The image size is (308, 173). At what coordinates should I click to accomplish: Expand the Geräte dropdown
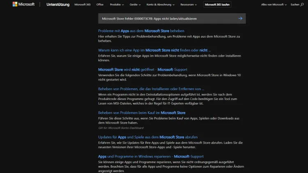coord(135,5)
